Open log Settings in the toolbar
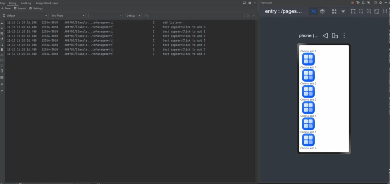390x184 pixels. [x=36, y=8]
